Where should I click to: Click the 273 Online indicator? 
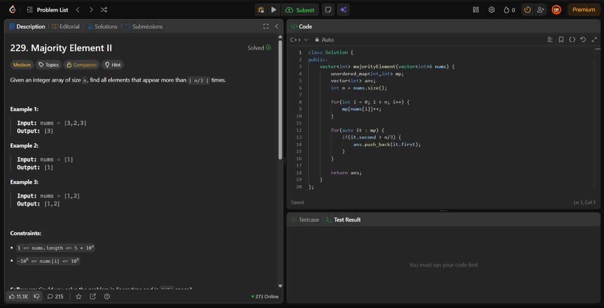(x=265, y=296)
